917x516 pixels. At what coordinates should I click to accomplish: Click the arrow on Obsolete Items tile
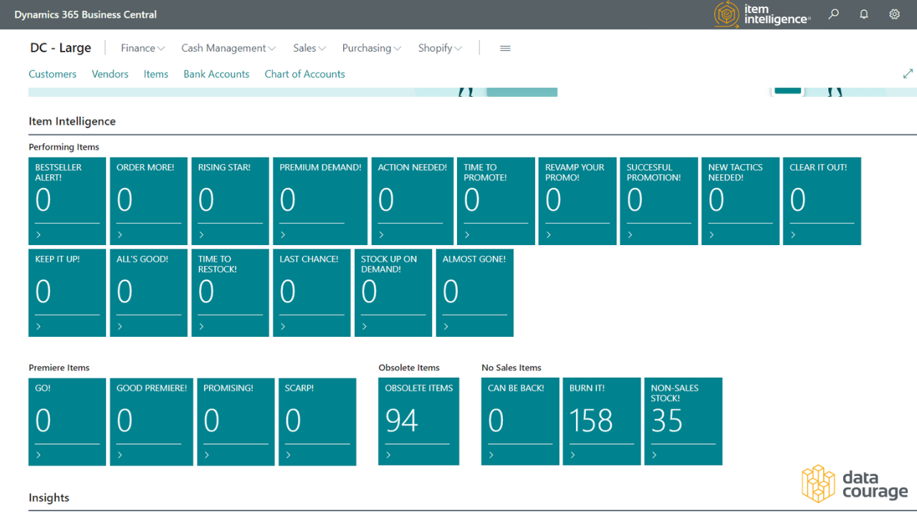[389, 455]
